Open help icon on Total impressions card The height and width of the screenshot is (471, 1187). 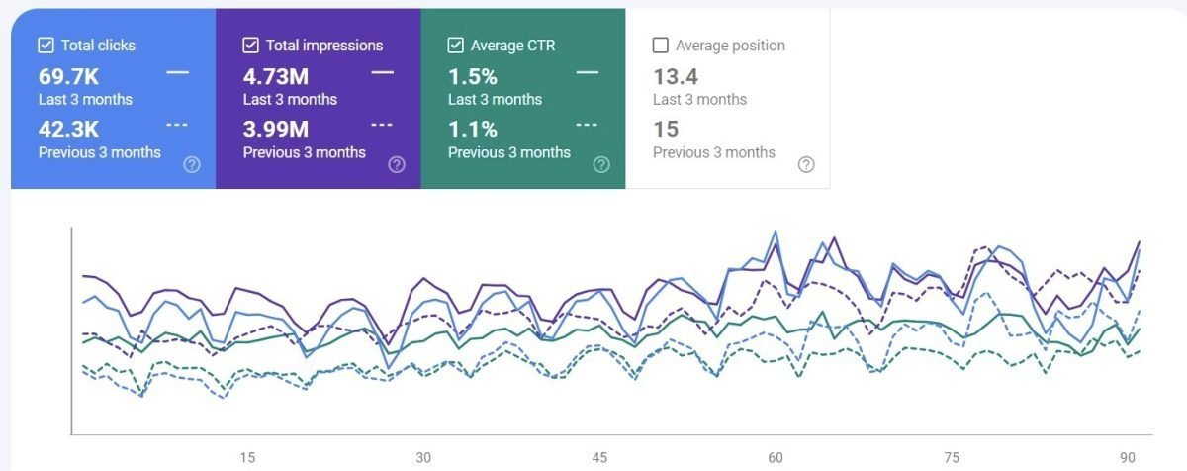pos(397,165)
